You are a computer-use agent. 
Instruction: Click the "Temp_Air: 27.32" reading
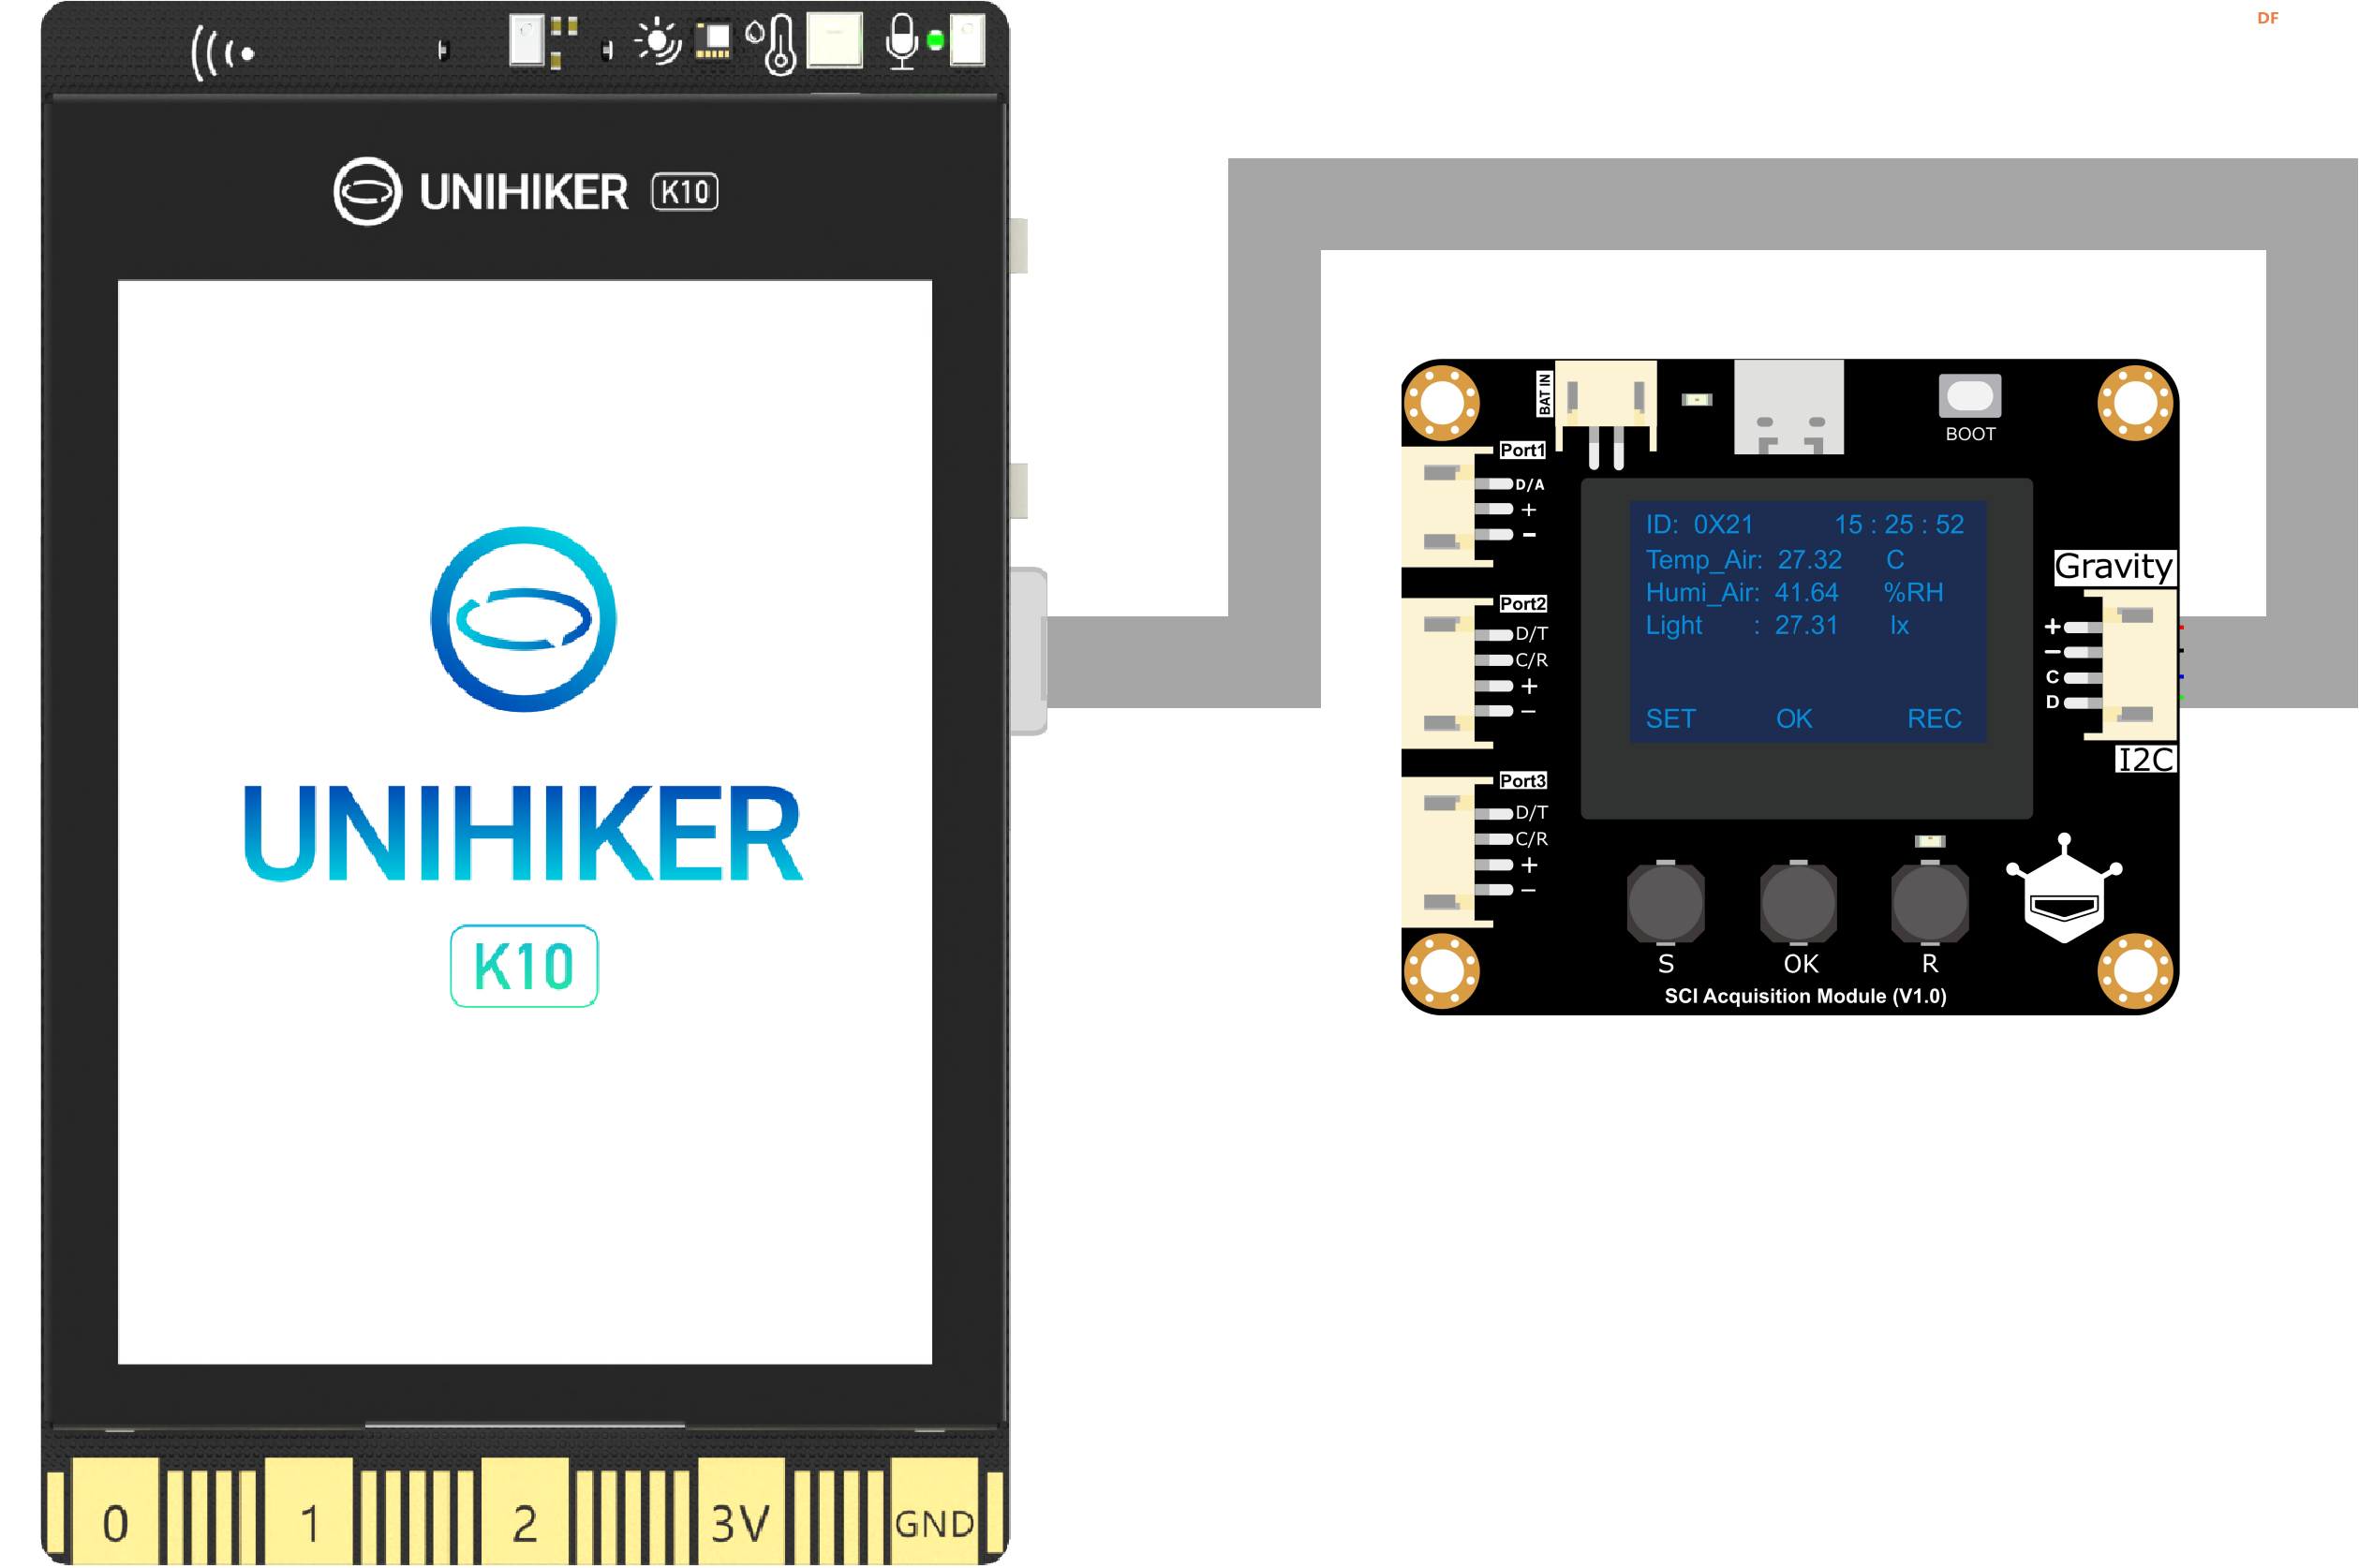[x=1743, y=560]
